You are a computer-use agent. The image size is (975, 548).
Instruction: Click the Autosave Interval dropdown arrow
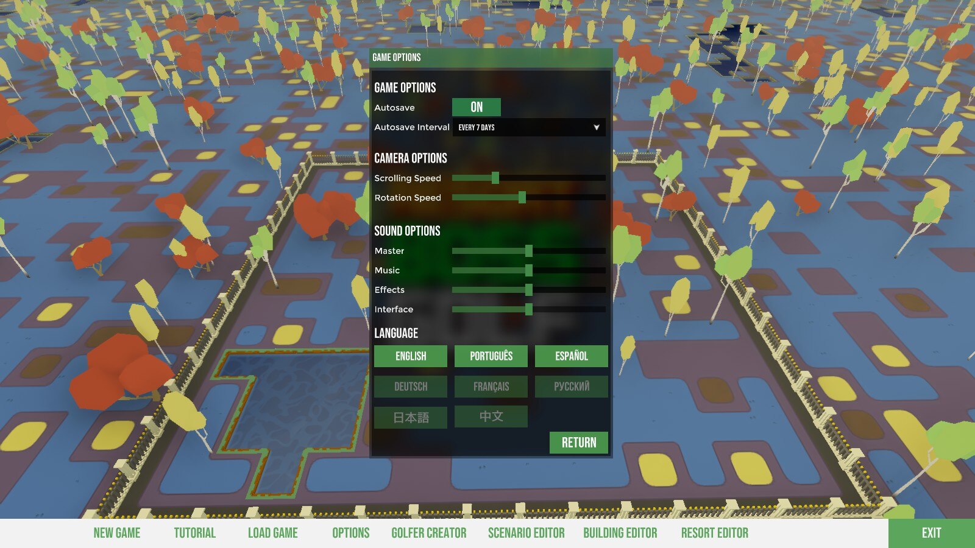(x=596, y=127)
